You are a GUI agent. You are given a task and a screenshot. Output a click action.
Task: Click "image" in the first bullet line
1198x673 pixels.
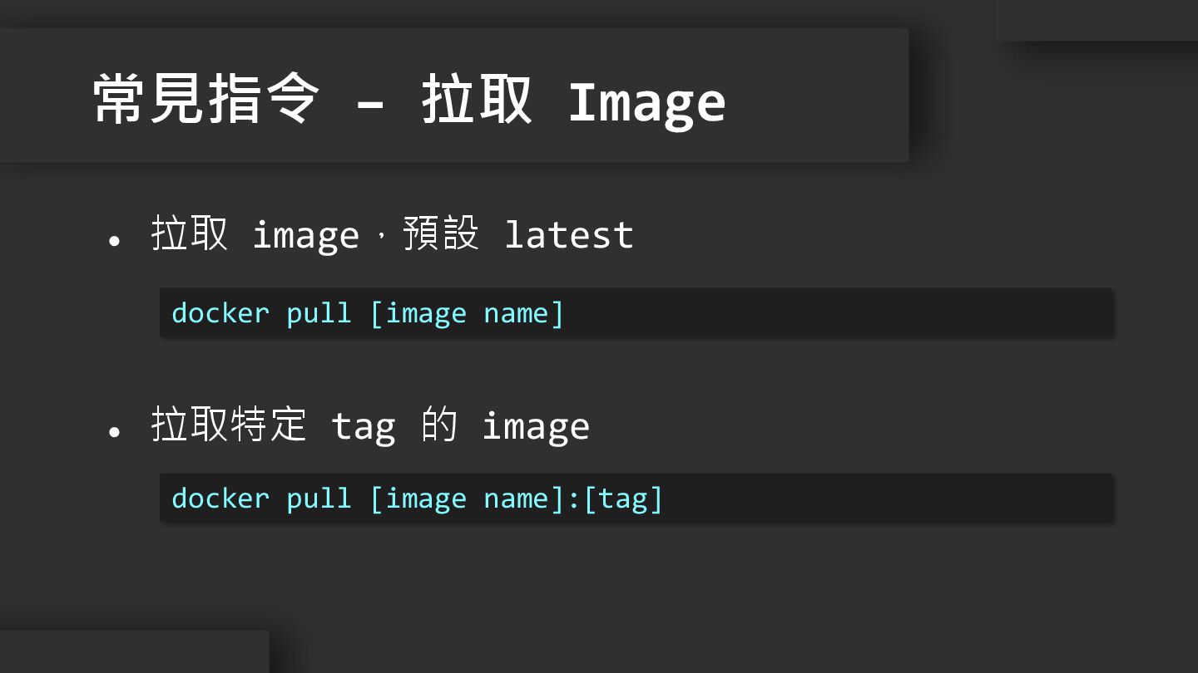305,236
